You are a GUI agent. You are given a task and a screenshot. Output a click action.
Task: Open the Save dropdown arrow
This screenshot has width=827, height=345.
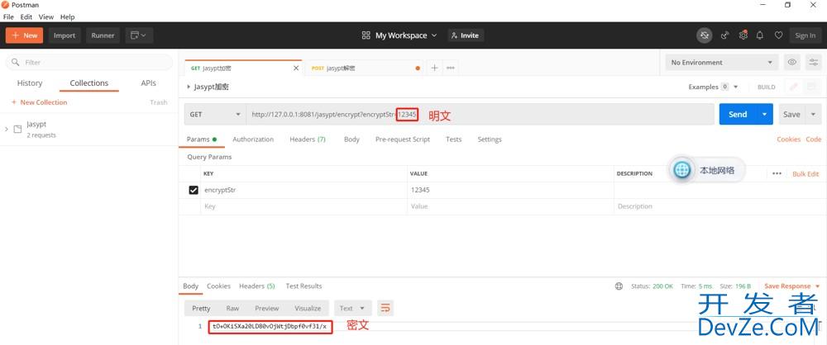tap(813, 114)
